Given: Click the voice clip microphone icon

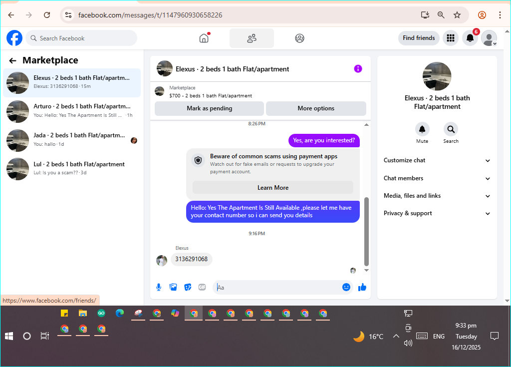Looking at the screenshot, I should [x=159, y=287].
